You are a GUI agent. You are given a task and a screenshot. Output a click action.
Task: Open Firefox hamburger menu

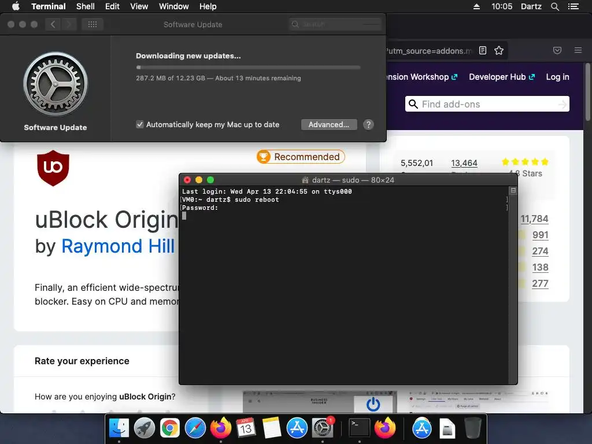coord(578,51)
